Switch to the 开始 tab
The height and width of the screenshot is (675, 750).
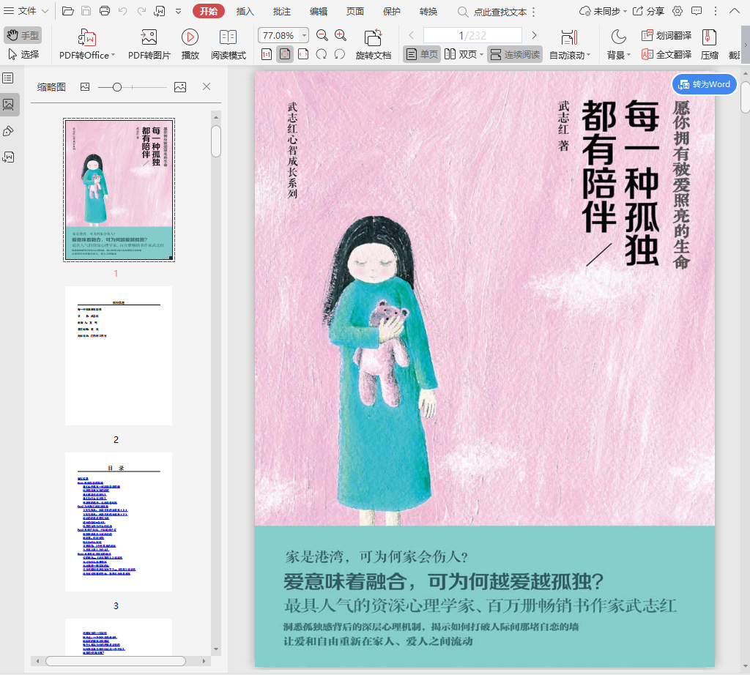click(209, 11)
